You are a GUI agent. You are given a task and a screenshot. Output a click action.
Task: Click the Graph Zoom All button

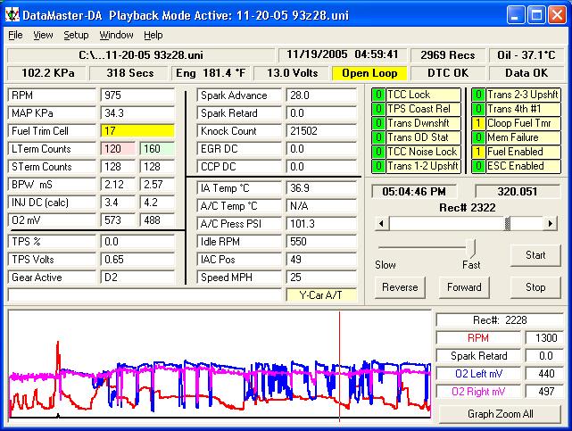(x=501, y=414)
